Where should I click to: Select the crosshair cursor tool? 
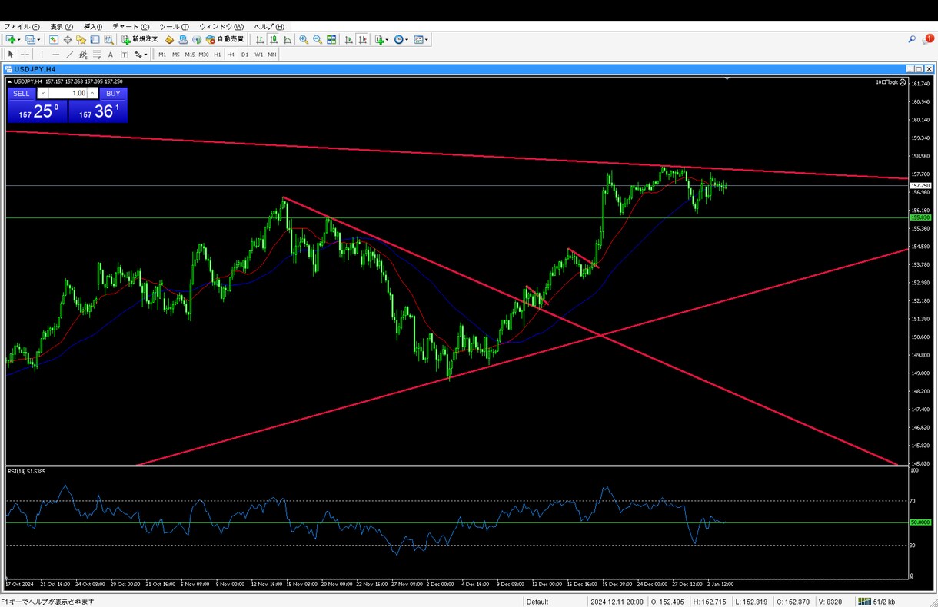coord(25,55)
